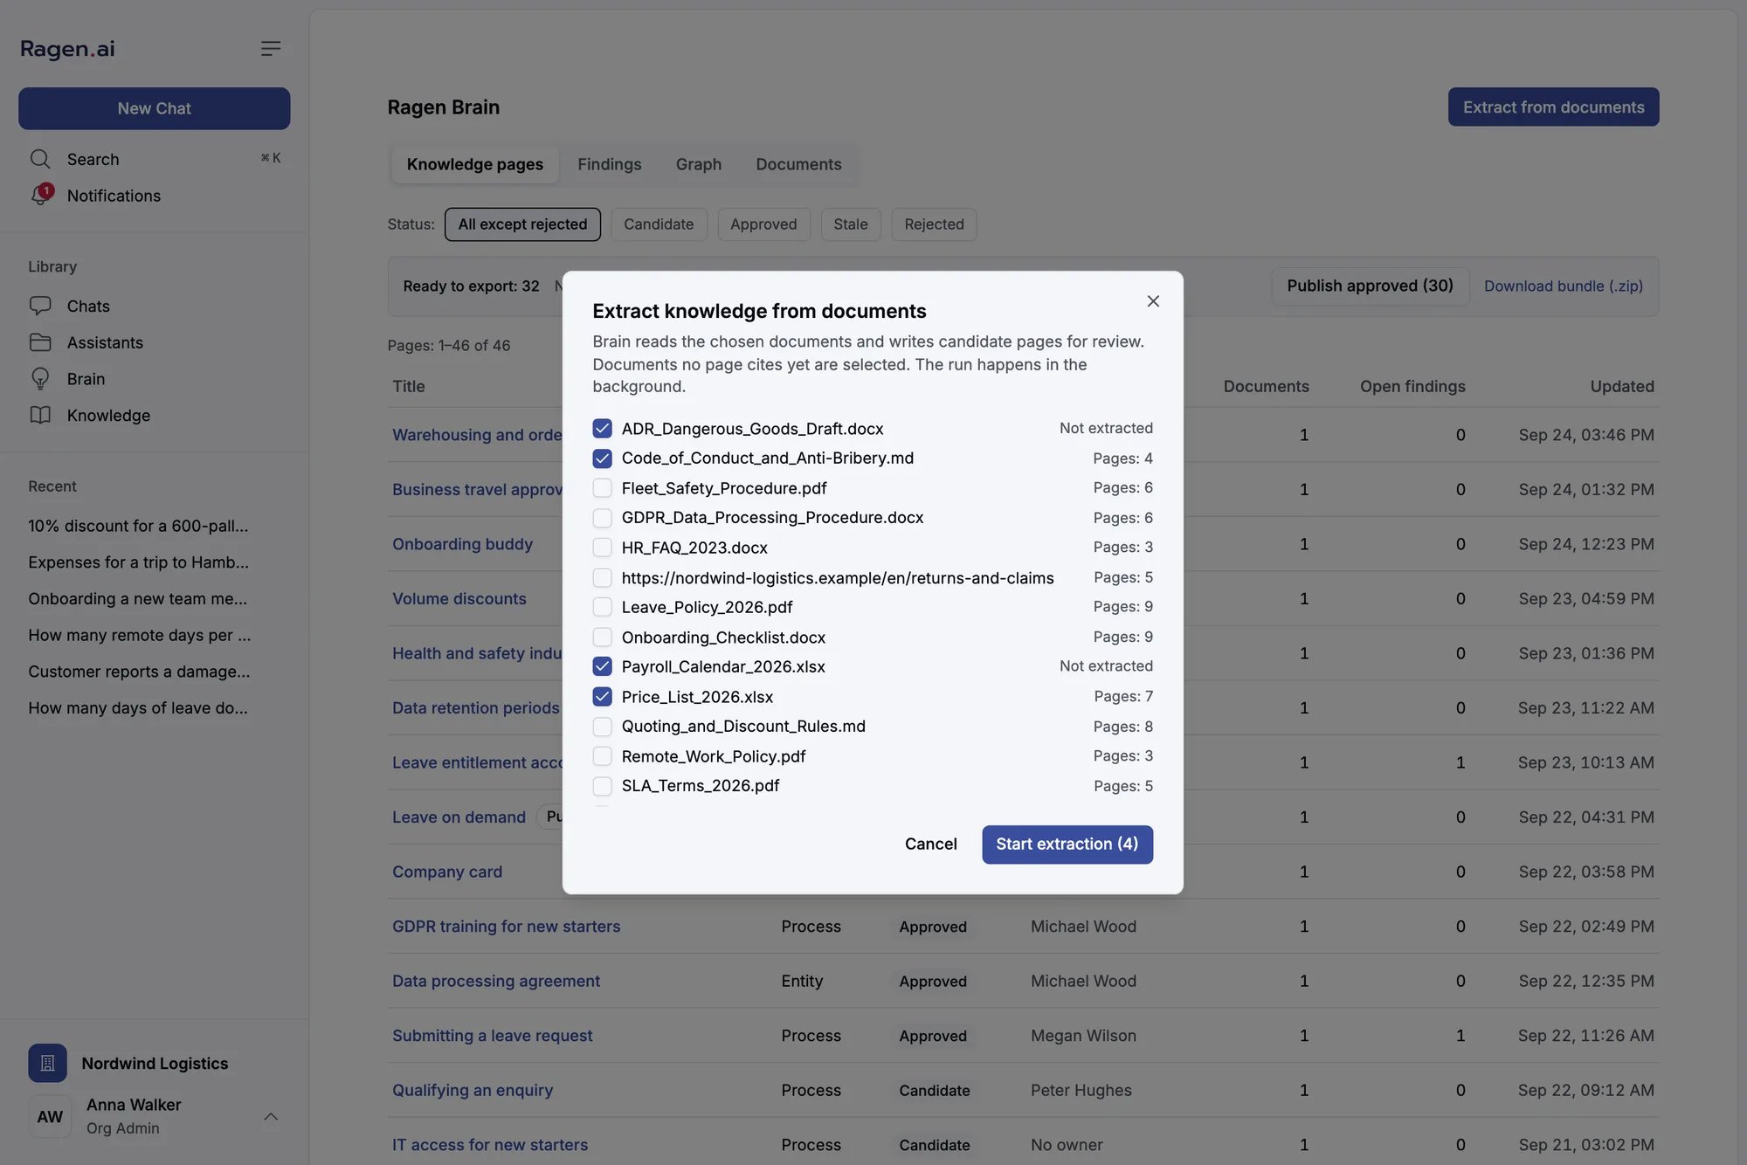Click the AW user avatar
The image size is (1747, 1165).
(50, 1116)
